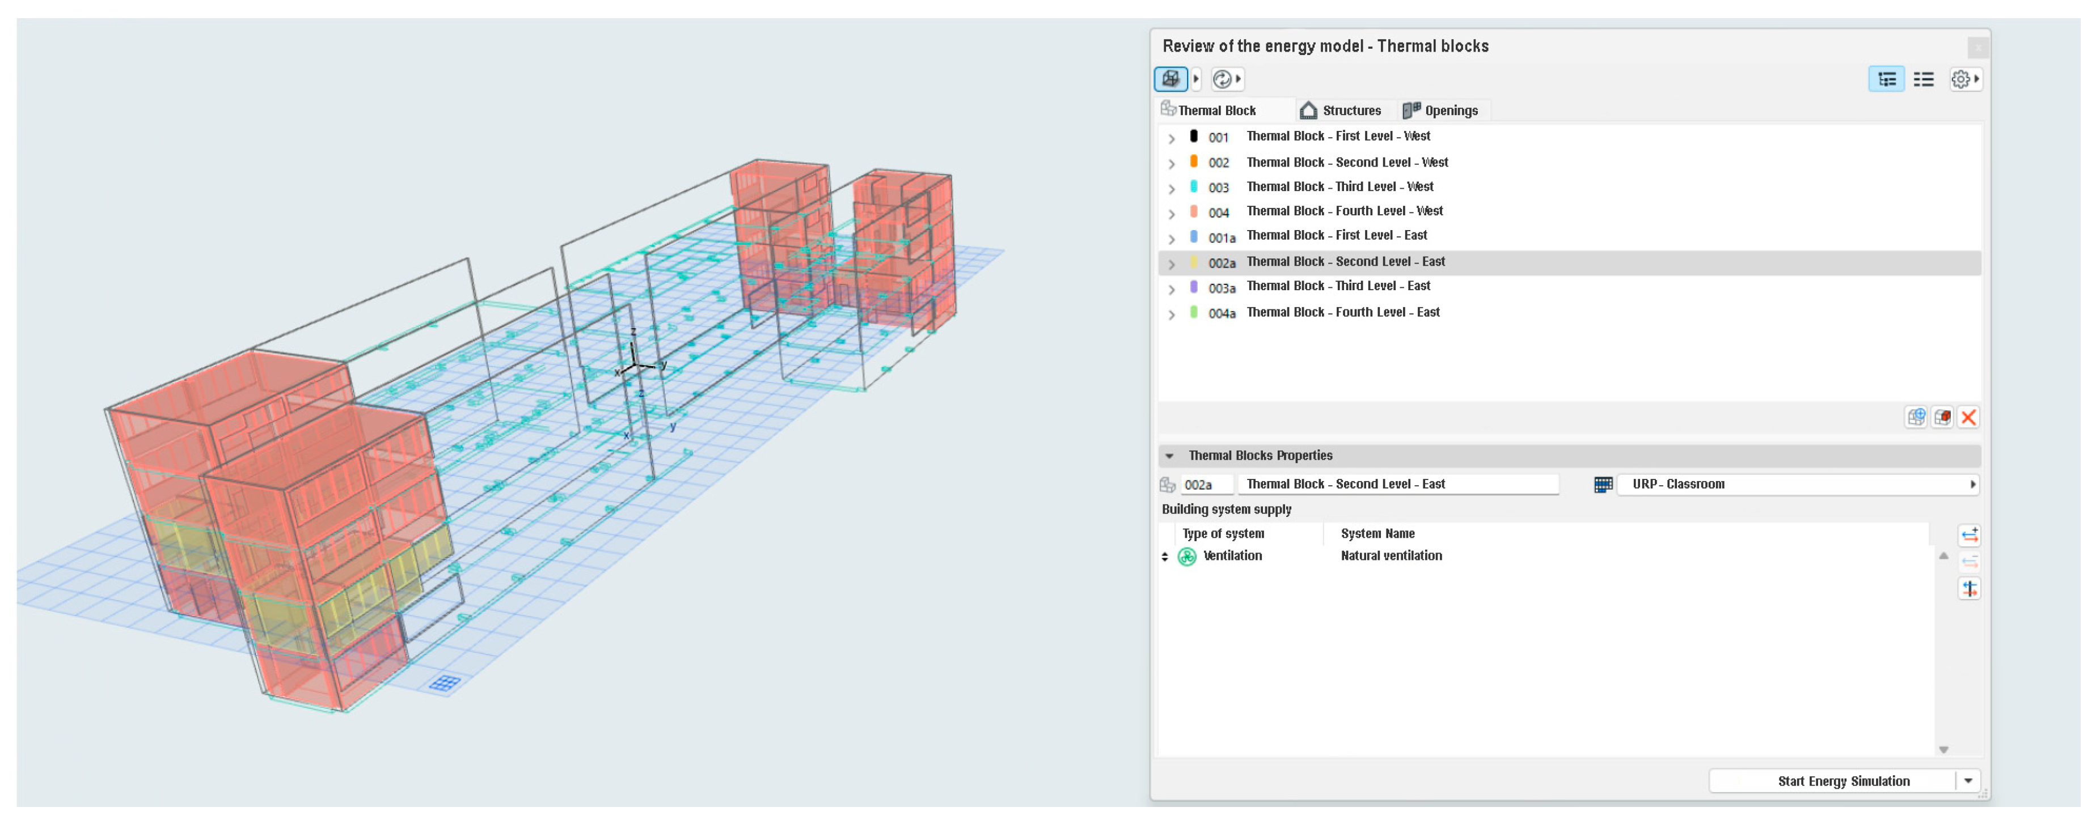Delete thermal block with red X
2096x824 pixels.
(1968, 417)
